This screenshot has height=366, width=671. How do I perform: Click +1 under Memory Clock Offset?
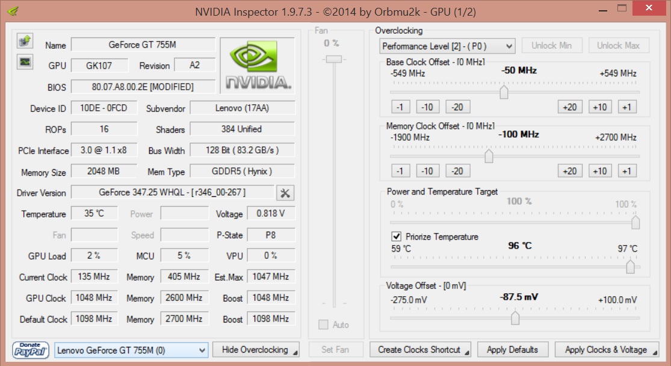tap(627, 171)
